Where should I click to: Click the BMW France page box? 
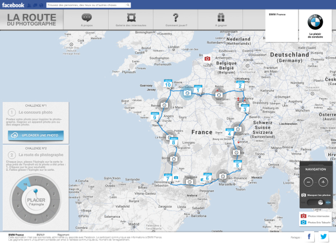(x=282, y=26)
